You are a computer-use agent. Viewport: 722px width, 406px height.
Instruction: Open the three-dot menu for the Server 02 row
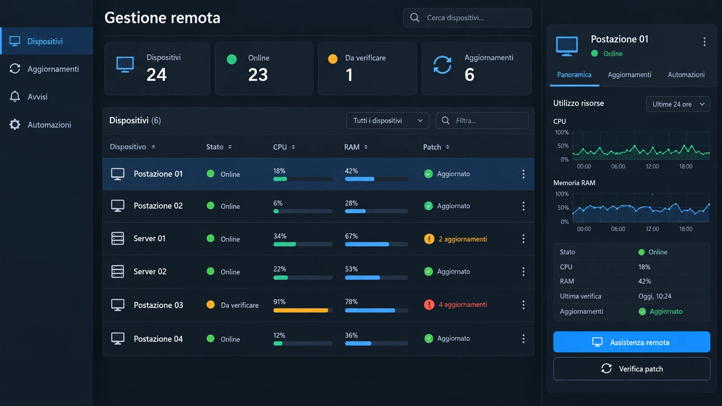tap(523, 272)
